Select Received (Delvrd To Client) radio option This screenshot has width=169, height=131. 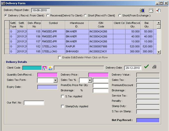[48, 15]
